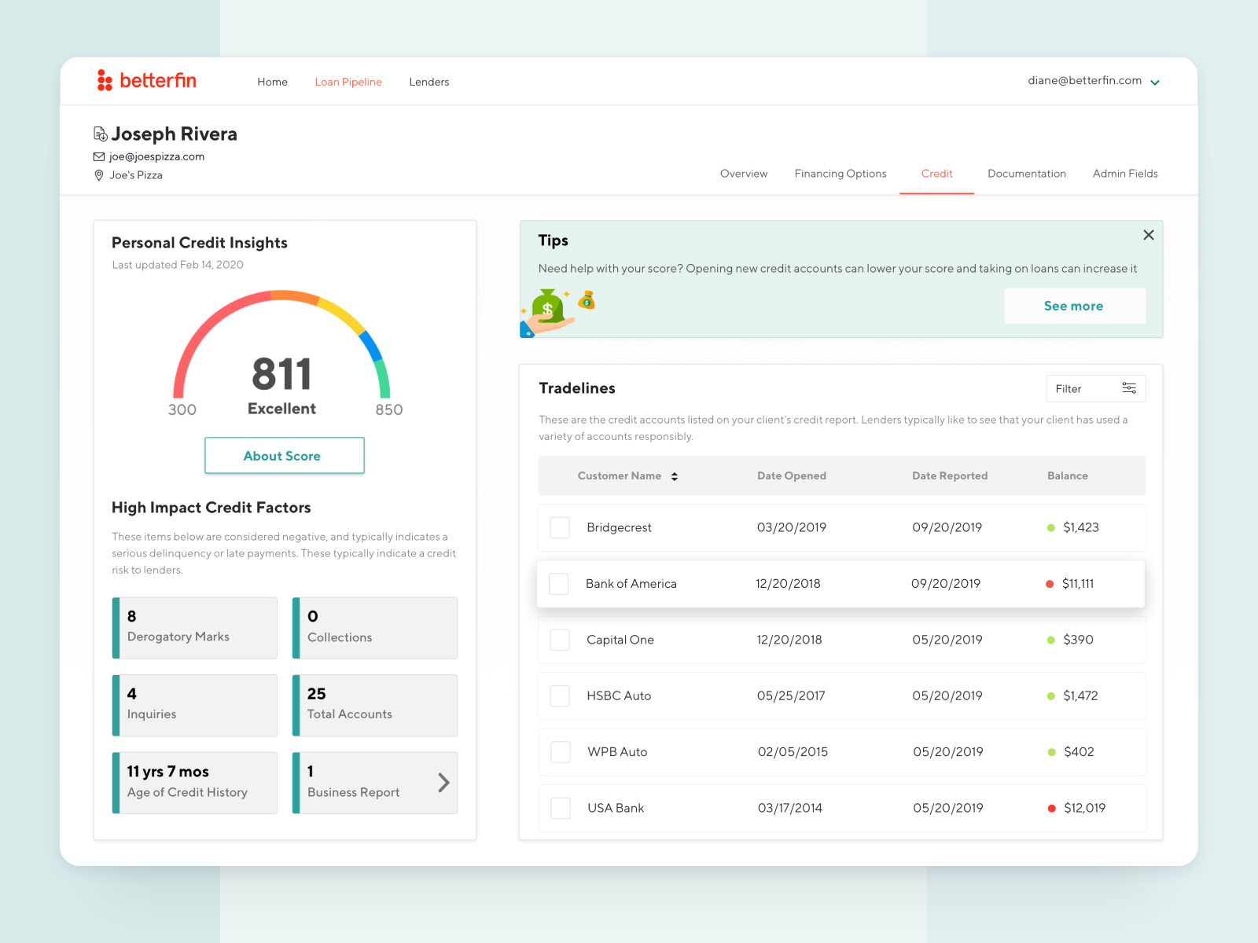This screenshot has width=1258, height=943.
Task: Click See more in the Tips banner
Action: [1074, 306]
